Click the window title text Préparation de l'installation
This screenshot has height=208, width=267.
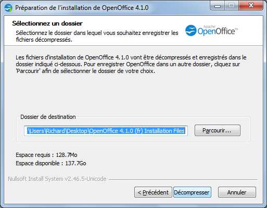pos(82,8)
